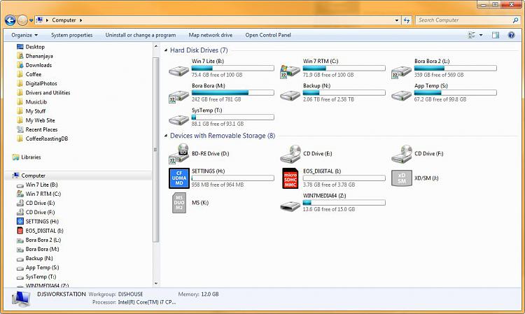Click the Forward navigation arrow
Screen dimensions: 525x314
[22, 20]
